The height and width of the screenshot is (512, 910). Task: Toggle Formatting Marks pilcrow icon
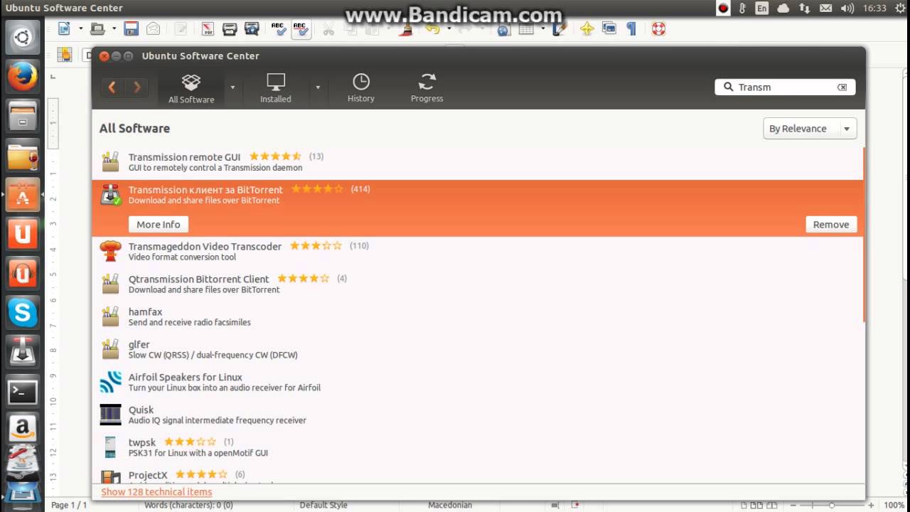coord(631,29)
